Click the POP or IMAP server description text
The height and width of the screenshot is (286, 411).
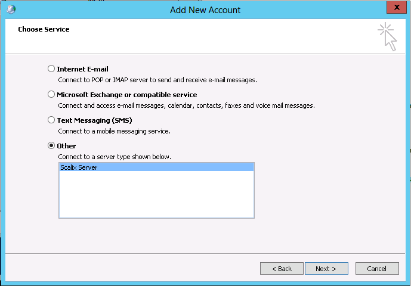pyautogui.click(x=157, y=79)
